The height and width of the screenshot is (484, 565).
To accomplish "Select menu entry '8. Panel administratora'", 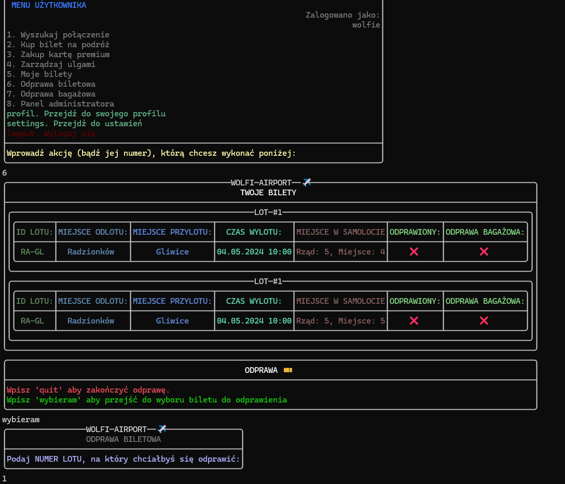I will (60, 103).
